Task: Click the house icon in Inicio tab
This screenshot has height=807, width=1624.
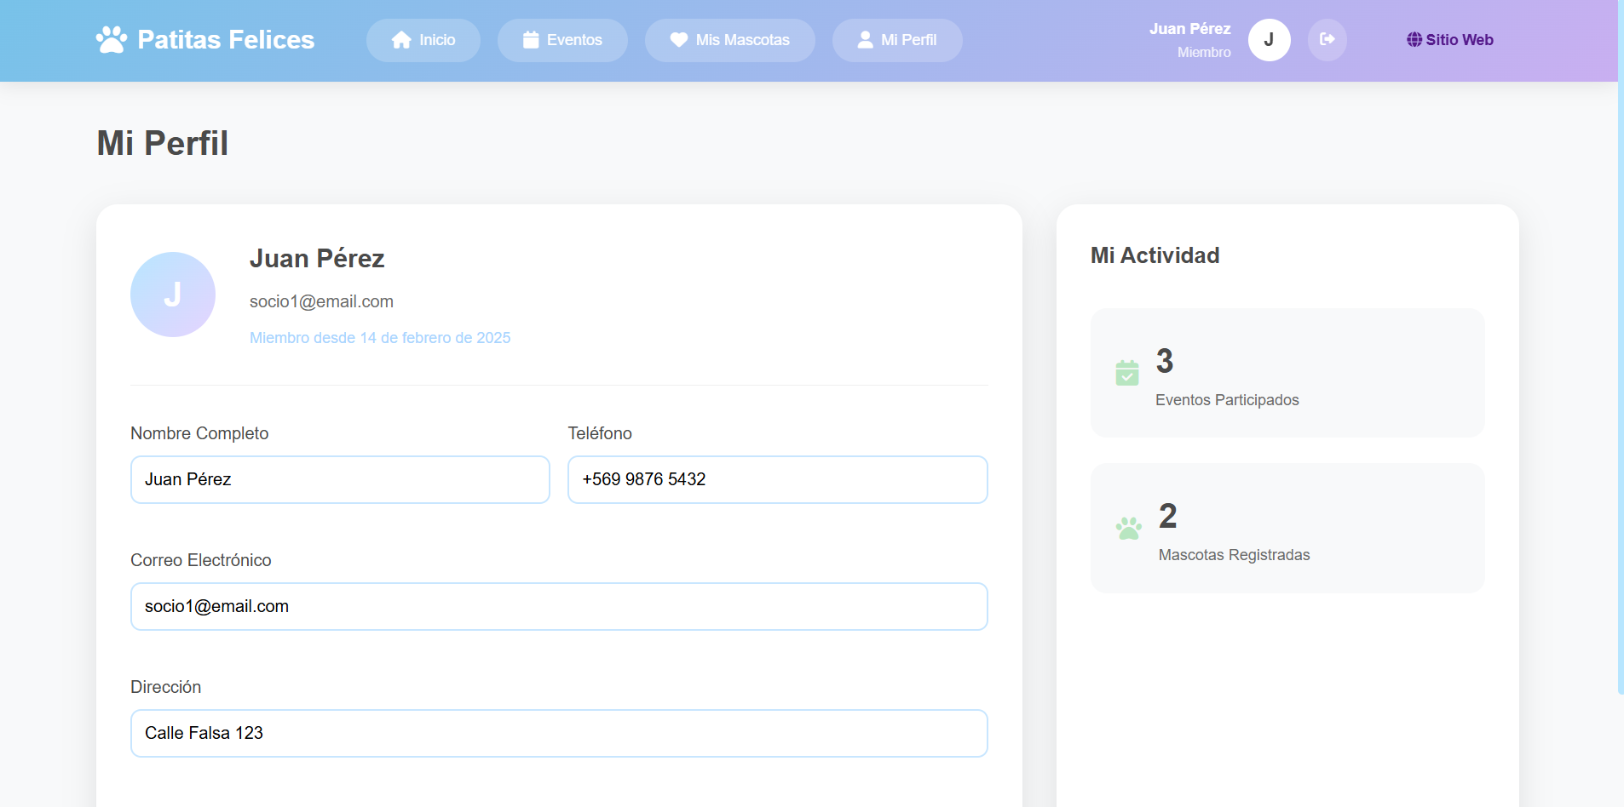Action: click(401, 40)
